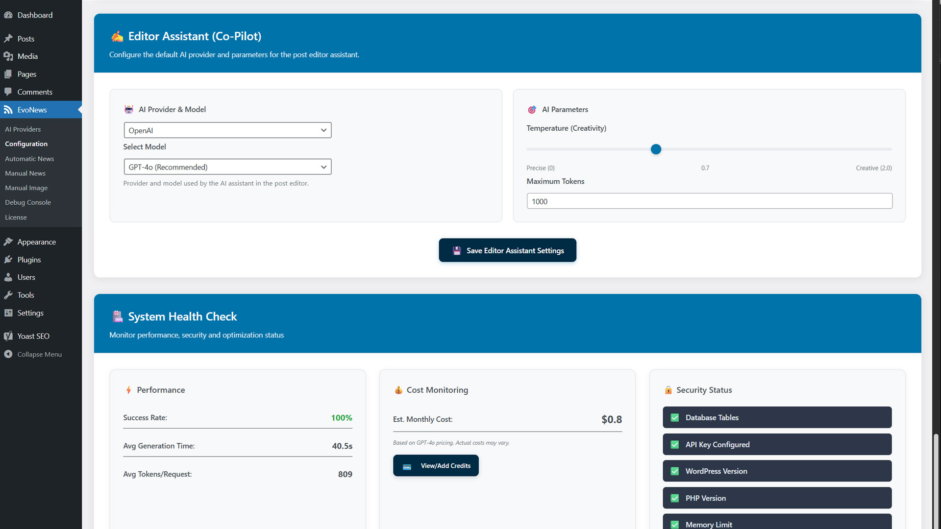Image resolution: width=941 pixels, height=529 pixels.
Task: Click the Dashboard gauge icon in sidebar
Action: pyautogui.click(x=8, y=15)
